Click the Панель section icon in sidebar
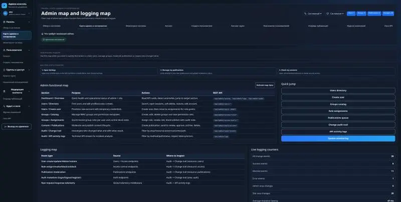The width and height of the screenshot is (401, 202). click(4, 22)
